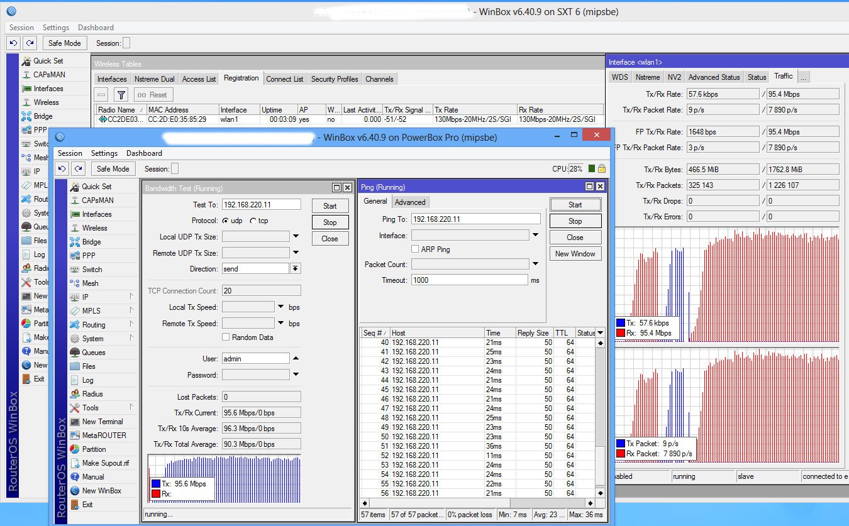Open Settings menu in PowerBox Pro window
The image size is (849, 526).
(x=104, y=153)
